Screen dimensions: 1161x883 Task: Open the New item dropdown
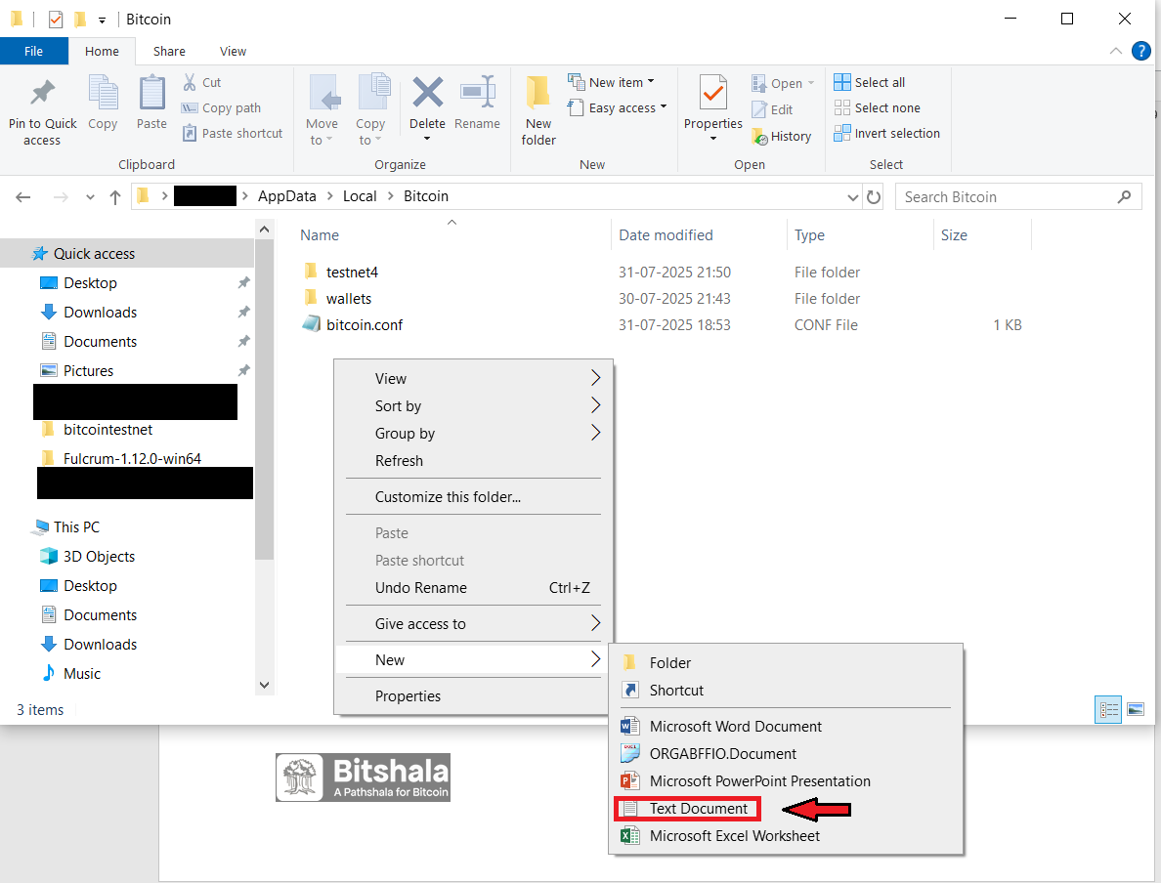point(611,82)
